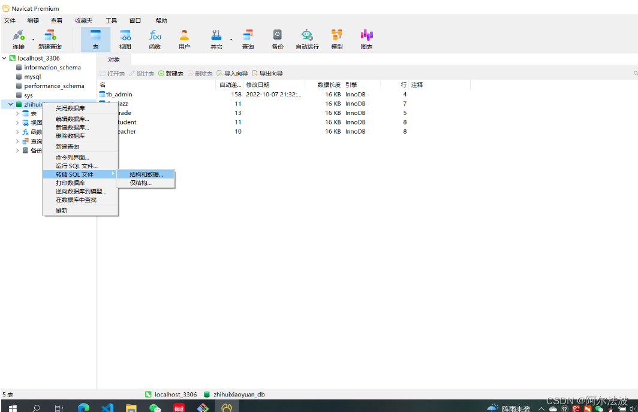This screenshot has height=412, width=638.
Task: Choose 在数据库中查找 in context menu
Action: (x=80, y=200)
